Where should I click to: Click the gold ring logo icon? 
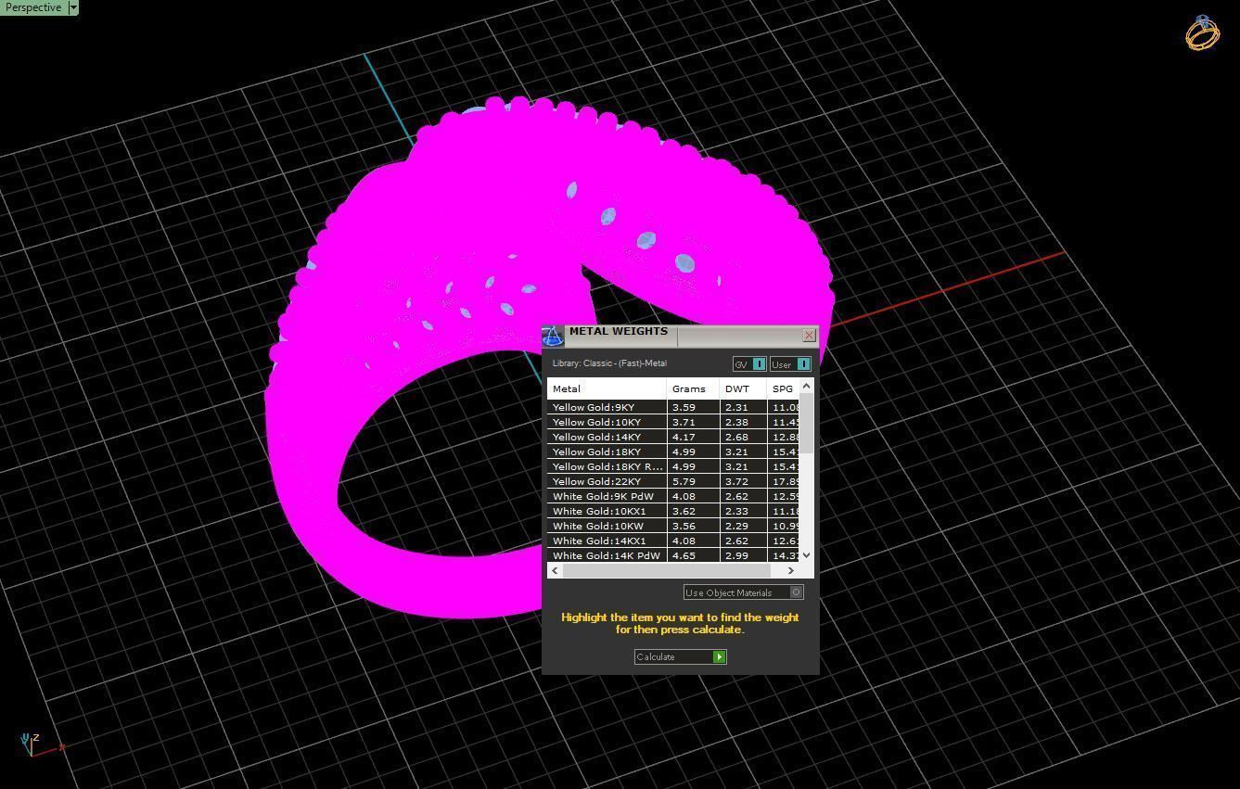click(x=1203, y=32)
